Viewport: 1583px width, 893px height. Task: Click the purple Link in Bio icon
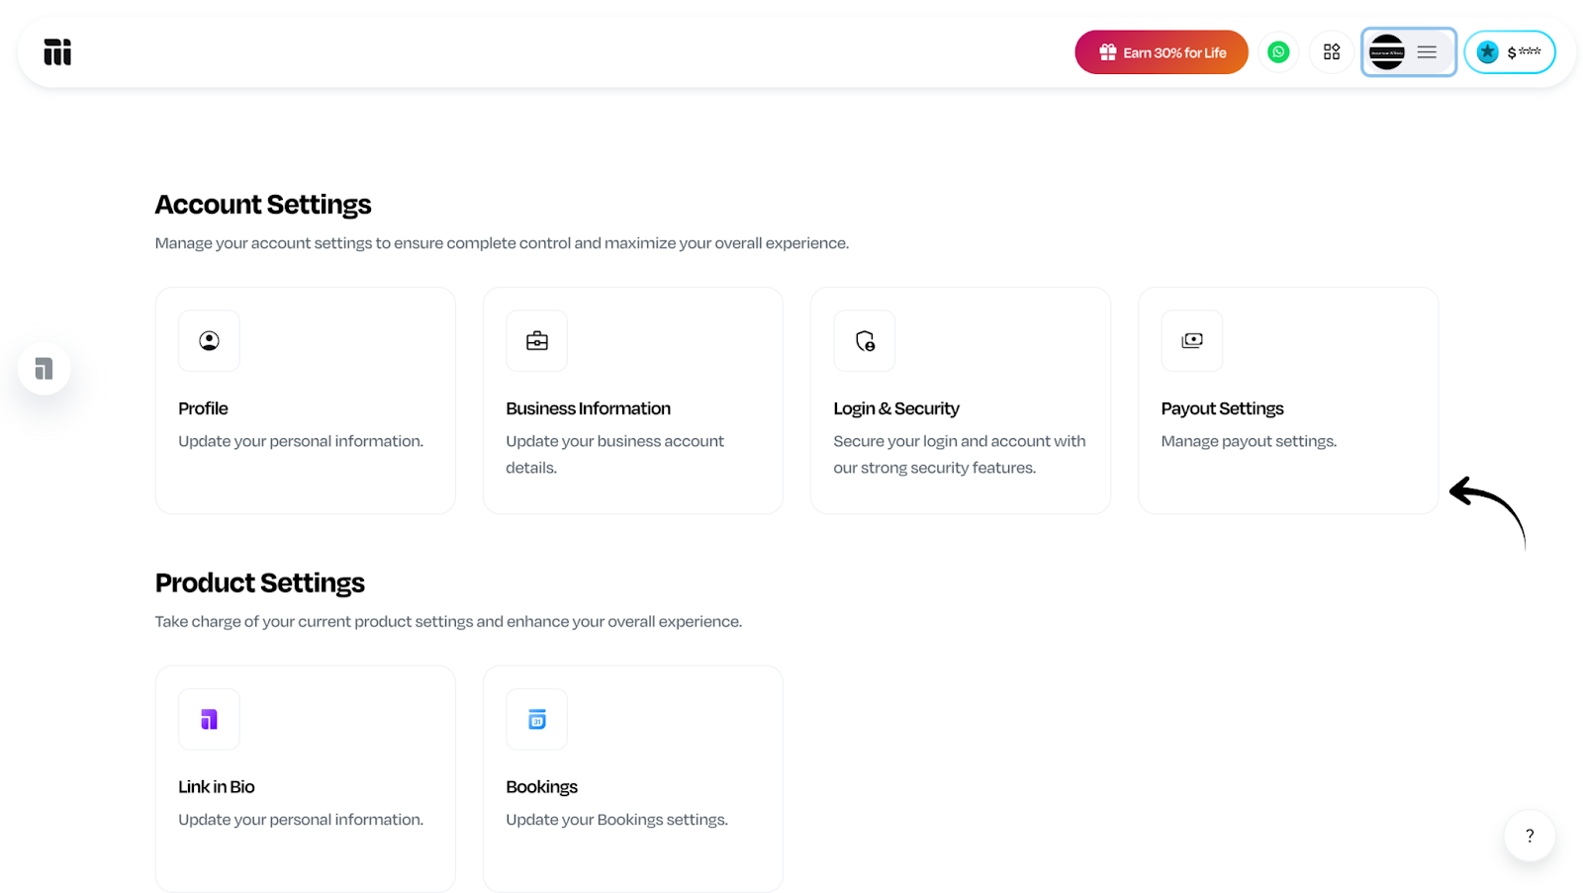pos(209,719)
